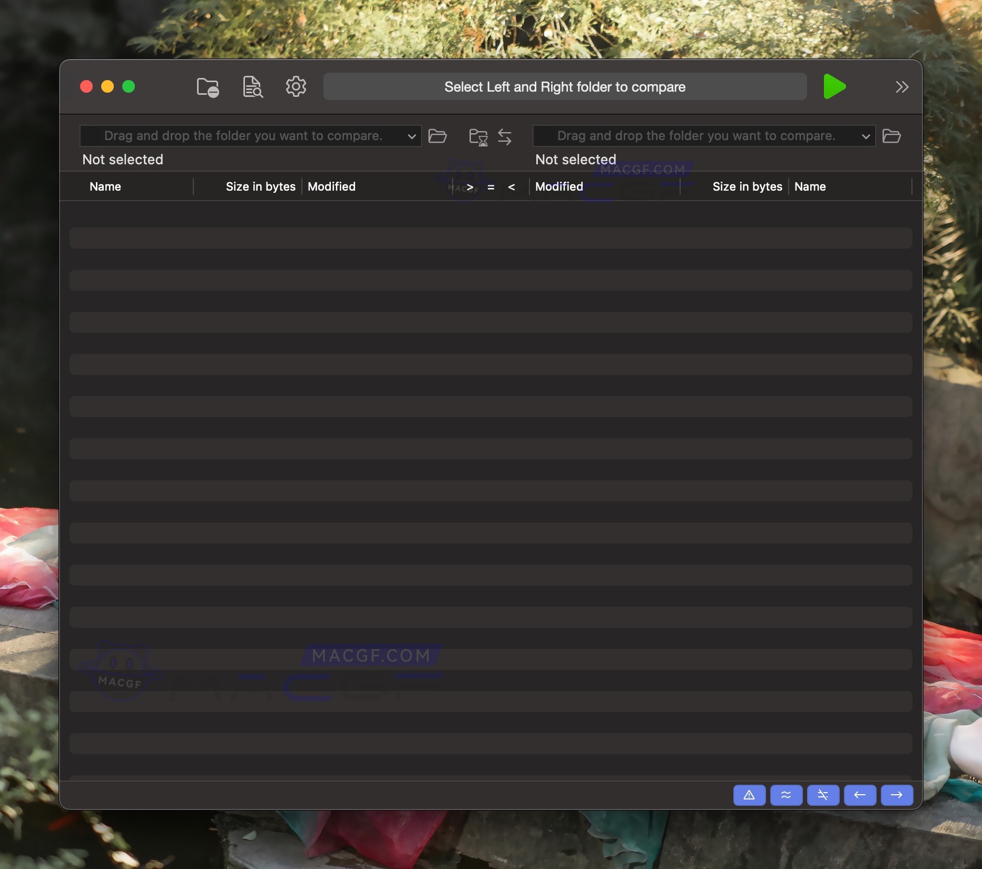Image resolution: width=982 pixels, height=869 pixels.
Task: Click the folder history hourglass icon
Action: pos(478,136)
